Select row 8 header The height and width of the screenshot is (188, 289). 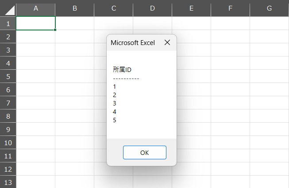point(8,116)
